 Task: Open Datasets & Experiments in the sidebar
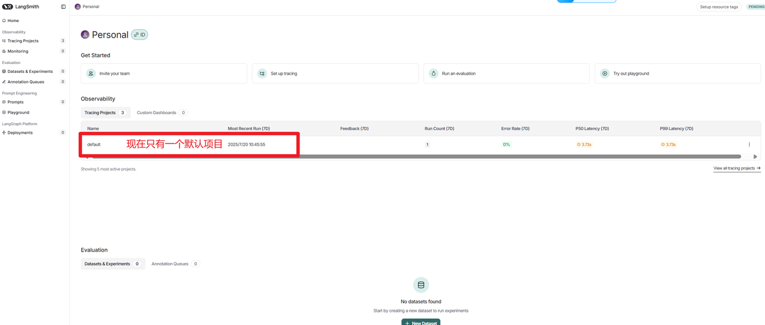(34, 71)
